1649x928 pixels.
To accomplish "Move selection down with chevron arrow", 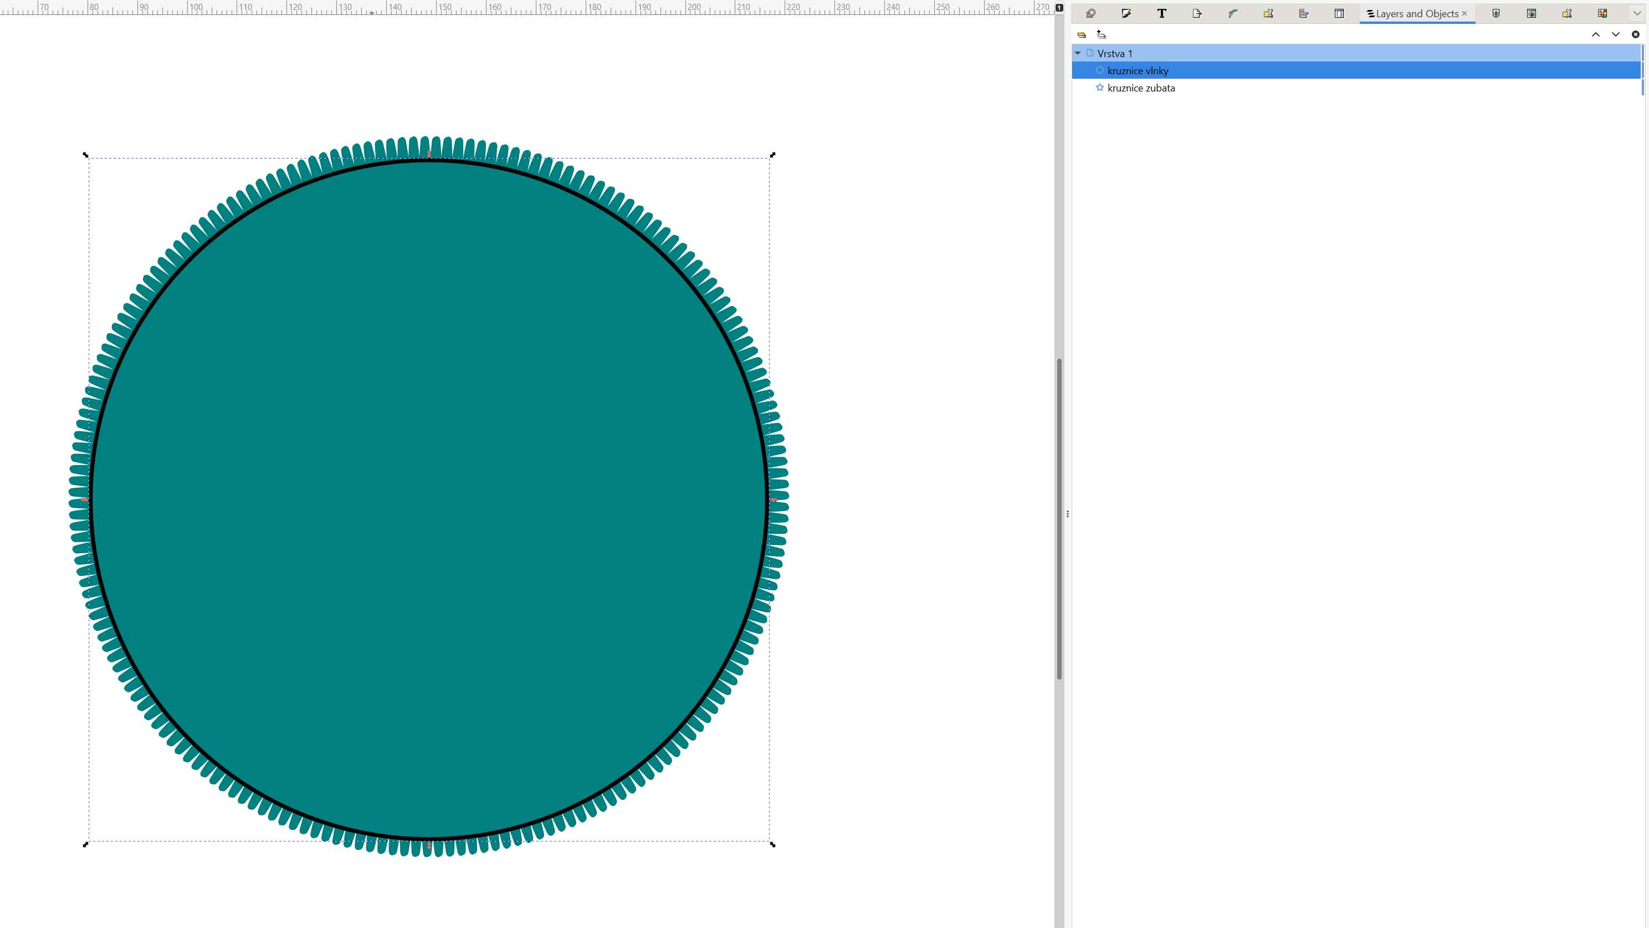I will 1616,34.
